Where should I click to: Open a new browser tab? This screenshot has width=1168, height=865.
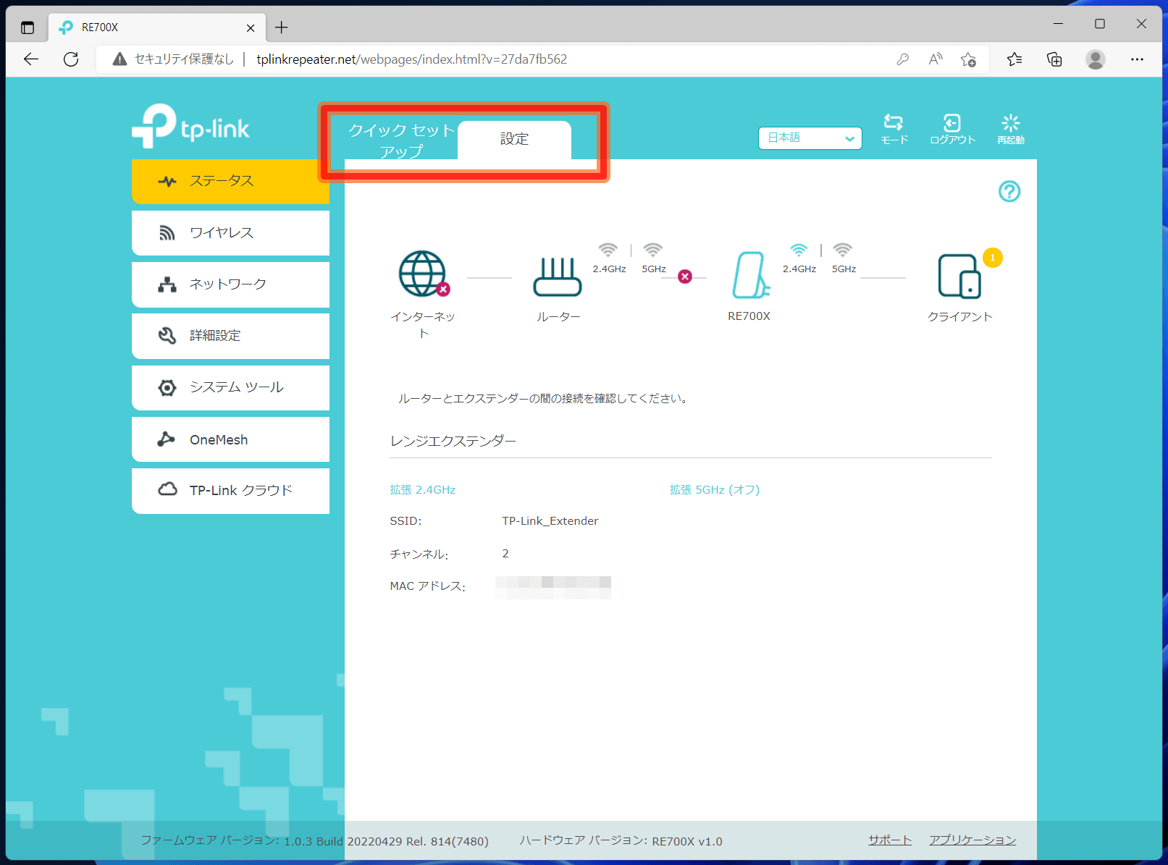click(282, 28)
